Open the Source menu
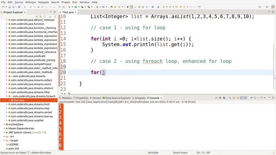Image resolution: width=276 pixels, height=155 pixels. [19, 2]
